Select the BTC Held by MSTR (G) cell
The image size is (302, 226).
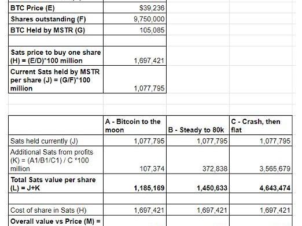click(56, 29)
